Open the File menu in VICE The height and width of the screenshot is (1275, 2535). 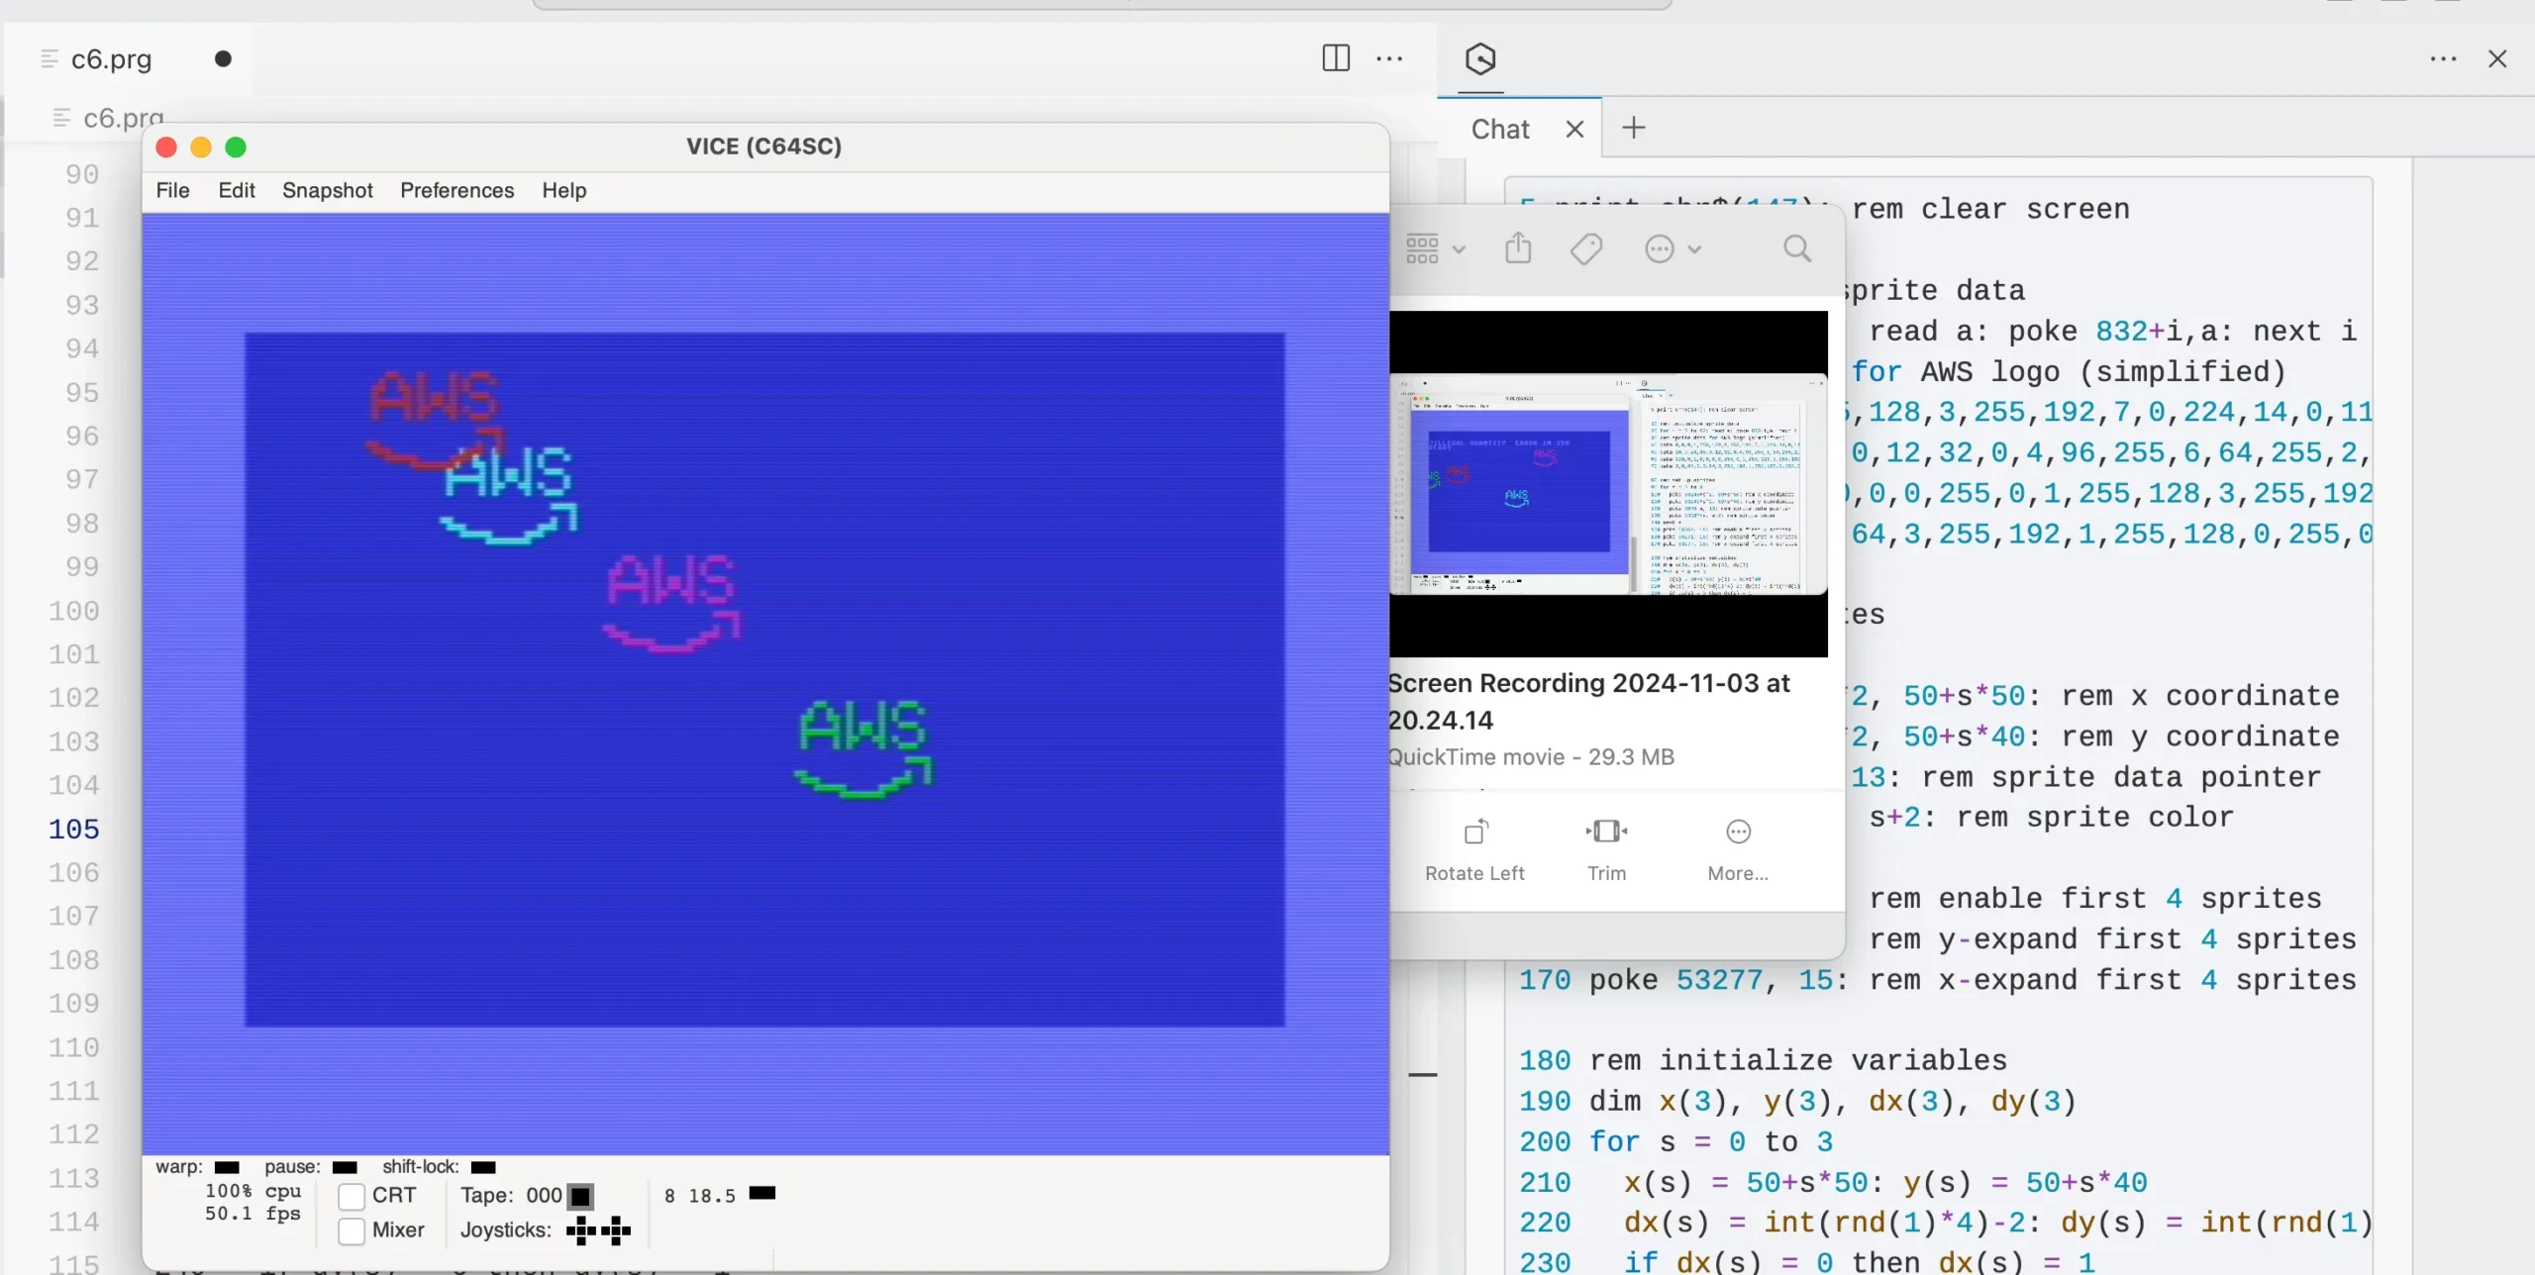pos(172,190)
